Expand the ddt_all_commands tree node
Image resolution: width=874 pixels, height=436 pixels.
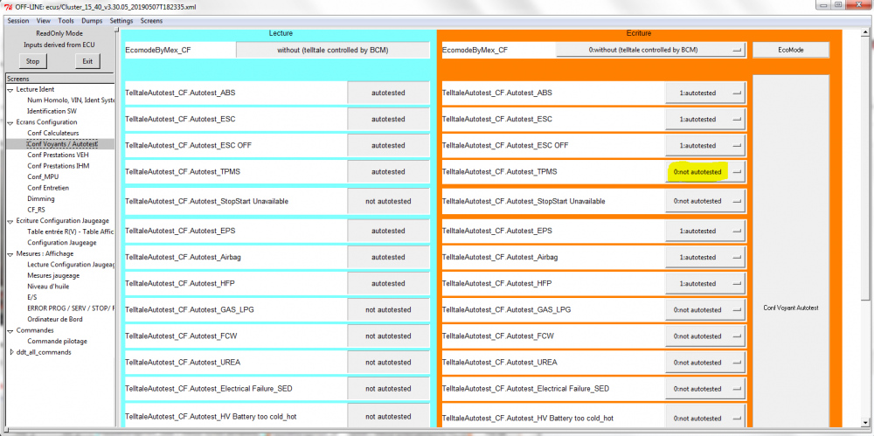(11, 352)
